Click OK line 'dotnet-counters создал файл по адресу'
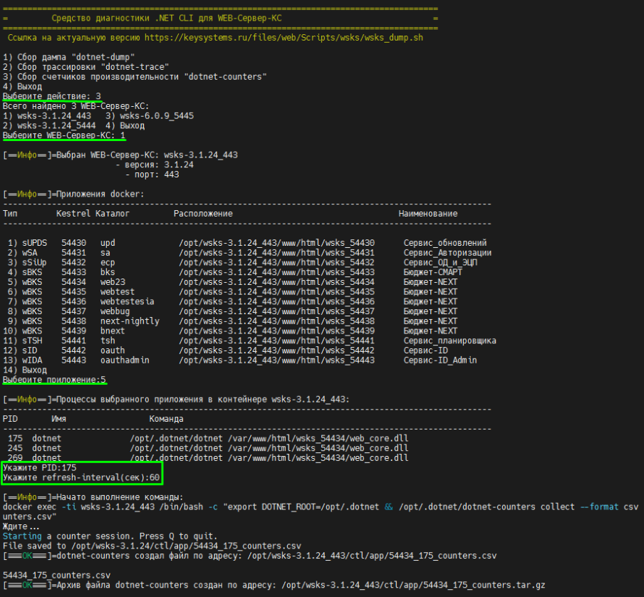This screenshot has height=597, width=644. click(250, 556)
